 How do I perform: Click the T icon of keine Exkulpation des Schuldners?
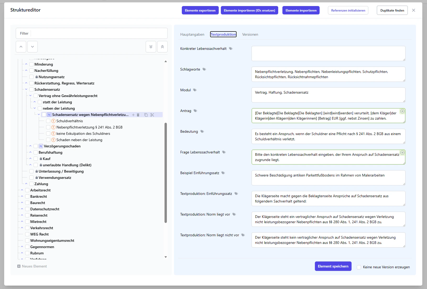53,133
